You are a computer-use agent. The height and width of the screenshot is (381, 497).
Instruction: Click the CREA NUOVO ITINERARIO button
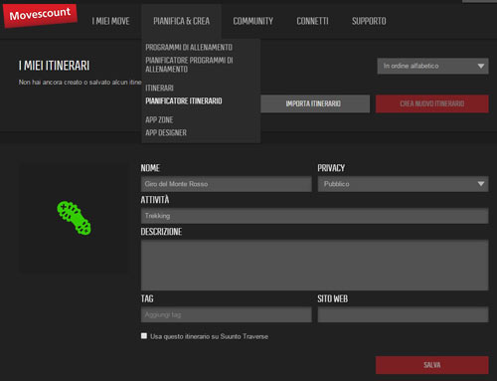(x=432, y=103)
